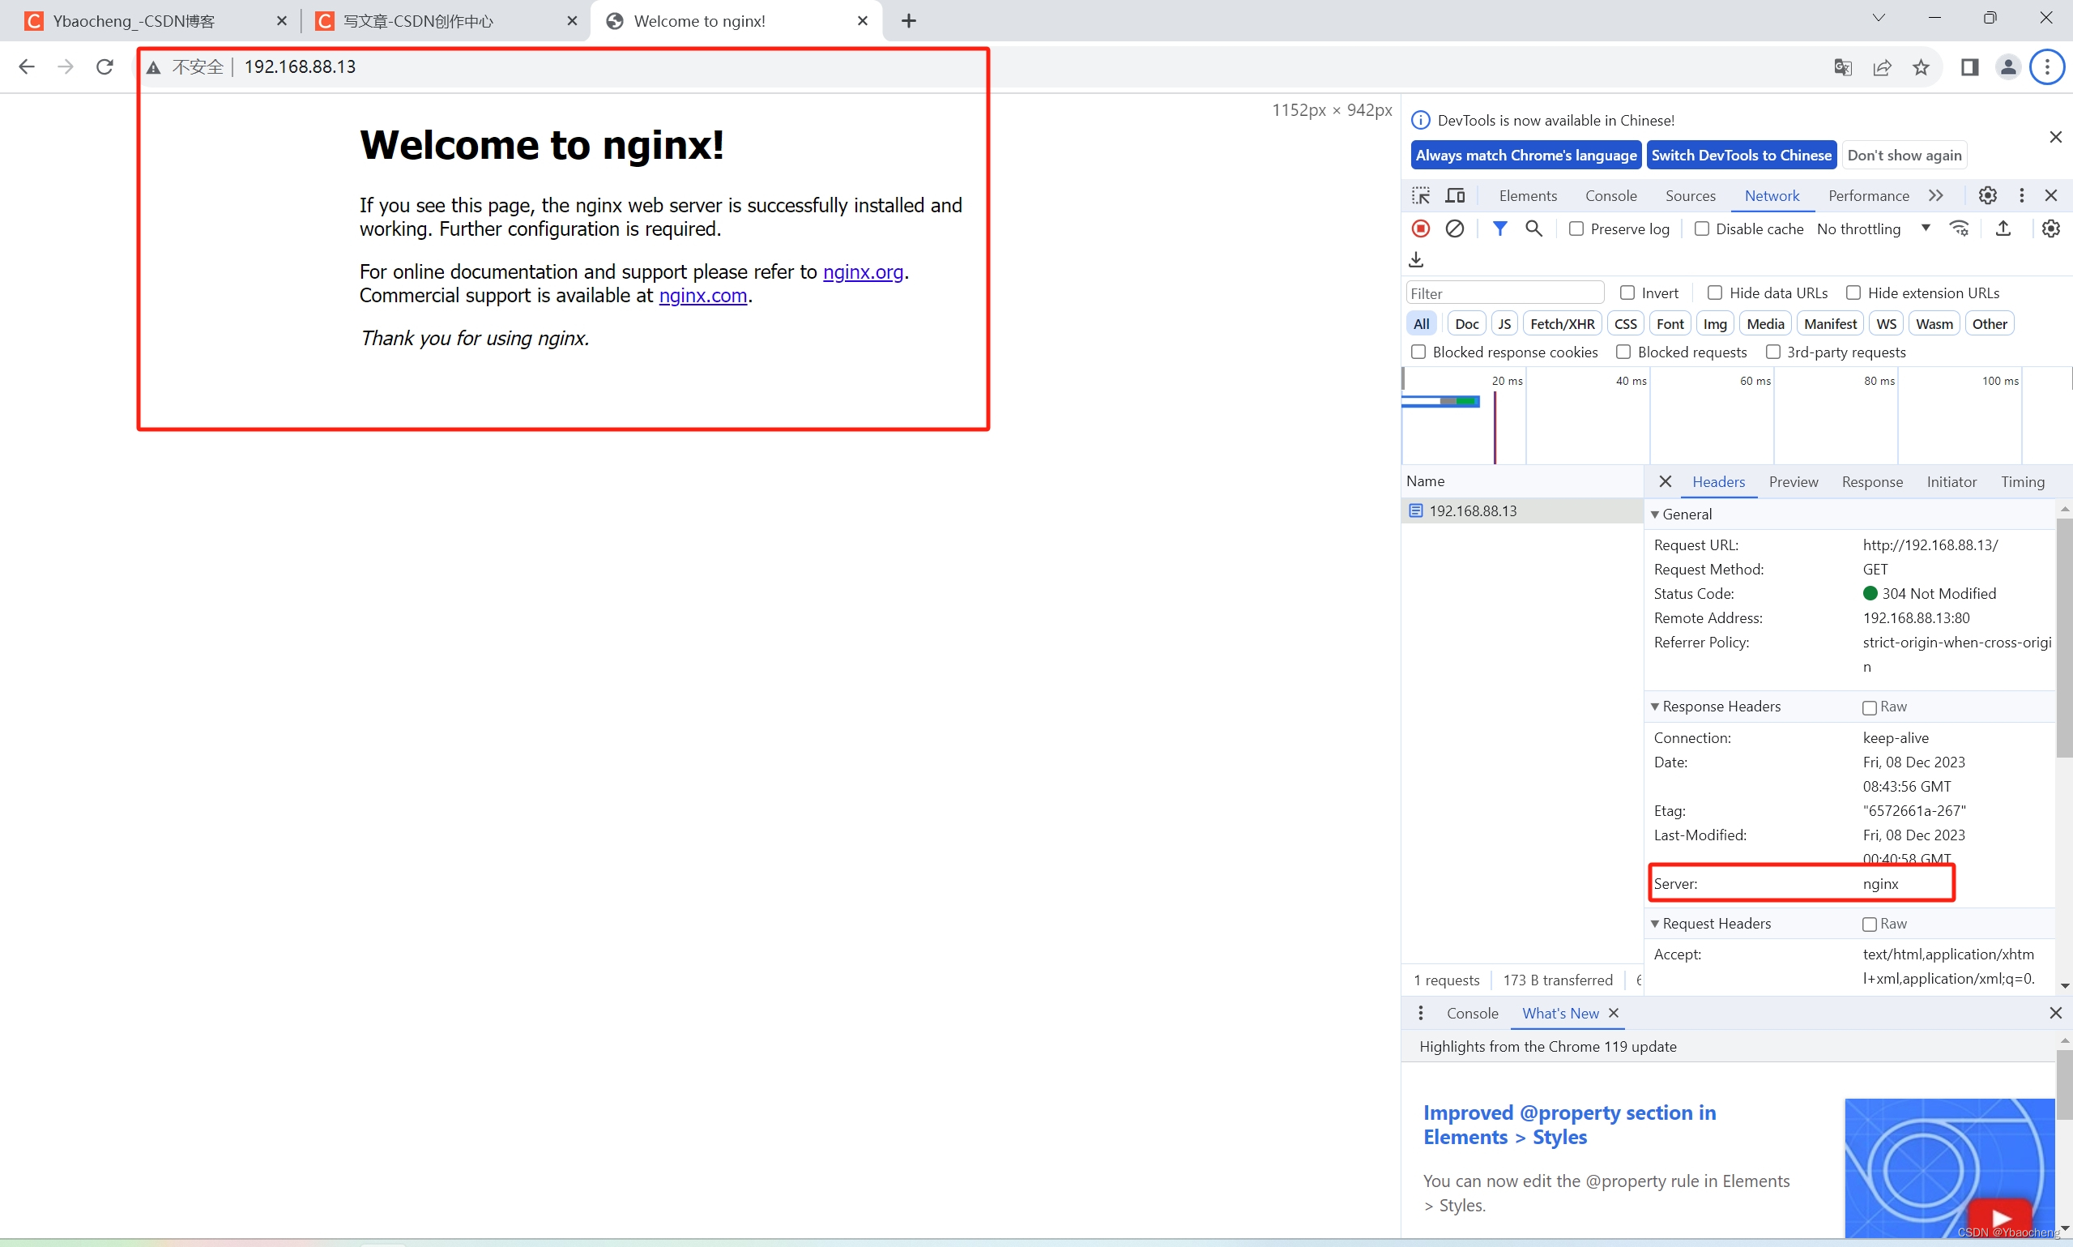Open the Timing tab

2022,481
